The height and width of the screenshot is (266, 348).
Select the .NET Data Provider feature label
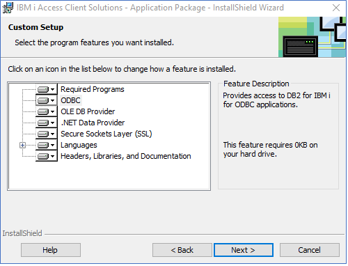(x=93, y=123)
